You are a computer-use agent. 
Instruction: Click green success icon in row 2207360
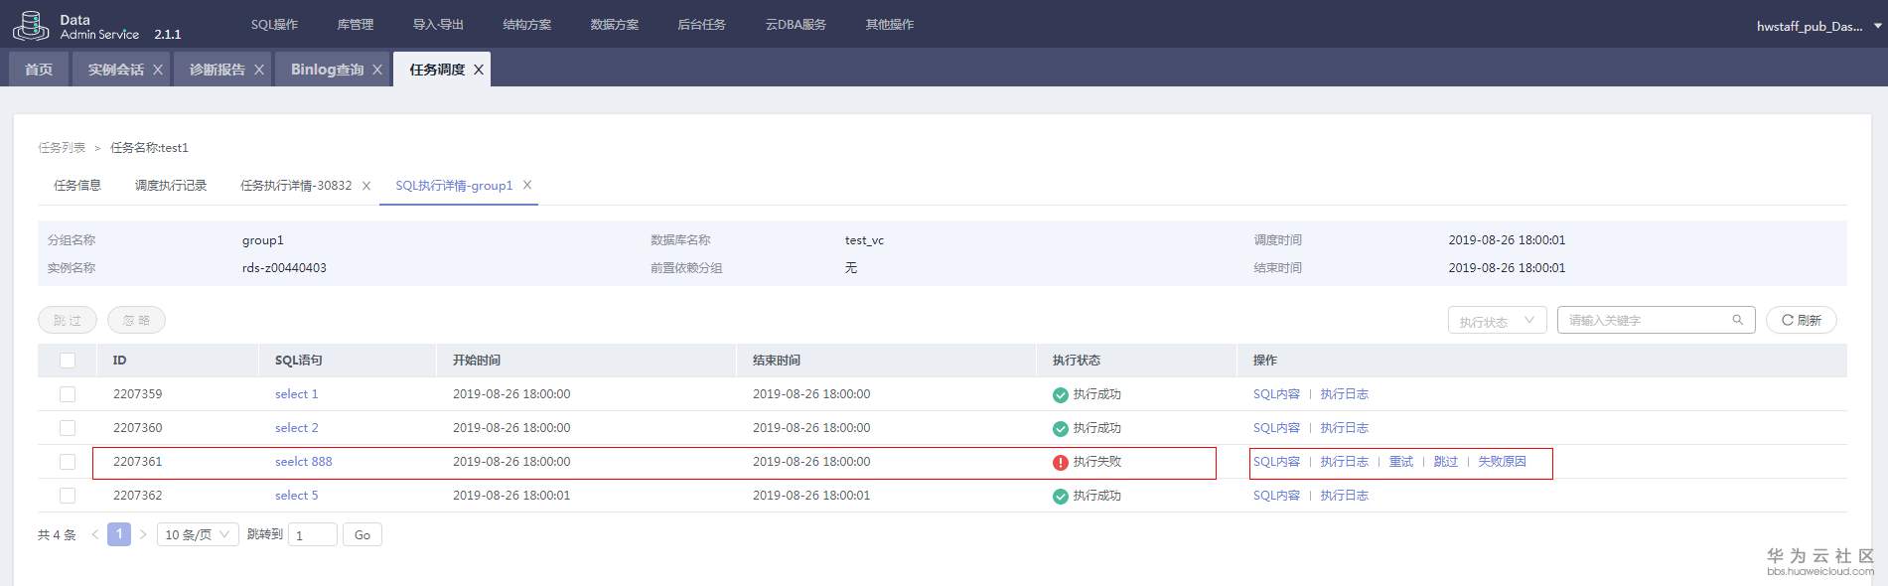coord(1061,428)
